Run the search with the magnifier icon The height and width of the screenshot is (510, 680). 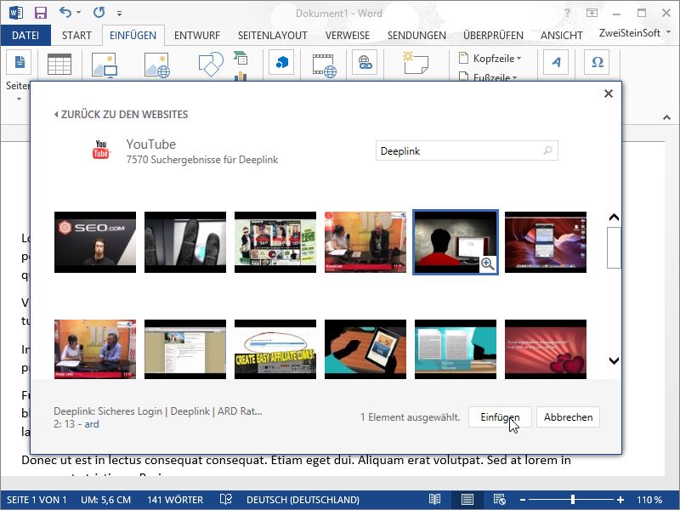pyautogui.click(x=548, y=150)
